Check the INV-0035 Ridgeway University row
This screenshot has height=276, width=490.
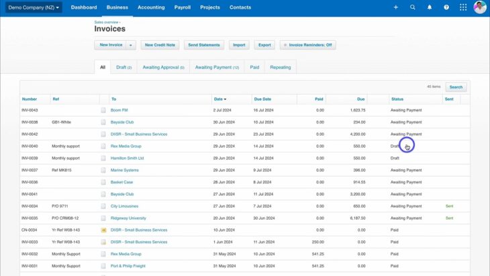[103, 218]
